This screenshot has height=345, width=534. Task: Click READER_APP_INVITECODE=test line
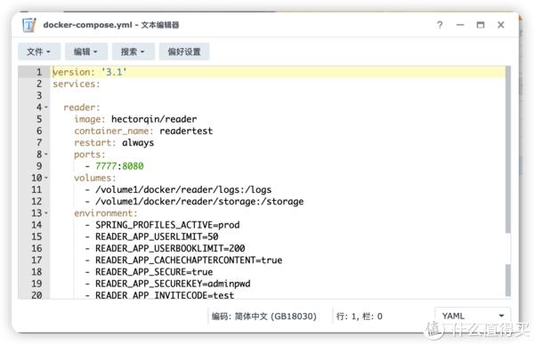click(165, 295)
